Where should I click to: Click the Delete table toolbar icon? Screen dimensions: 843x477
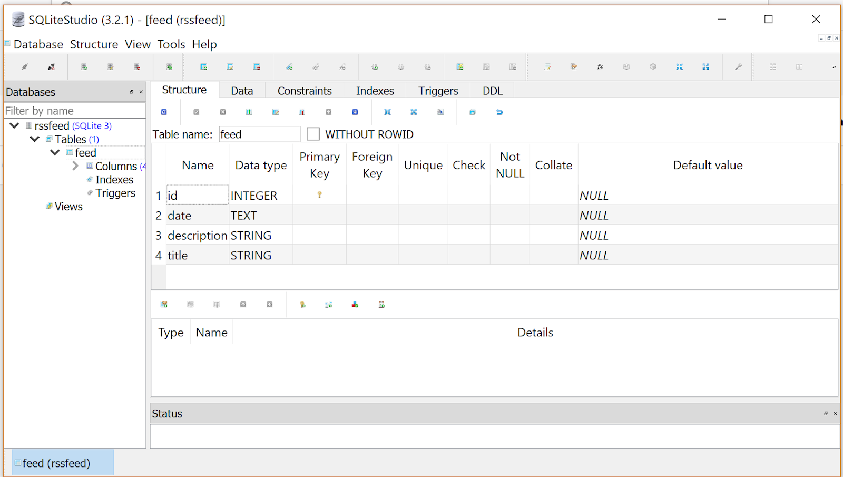257,67
